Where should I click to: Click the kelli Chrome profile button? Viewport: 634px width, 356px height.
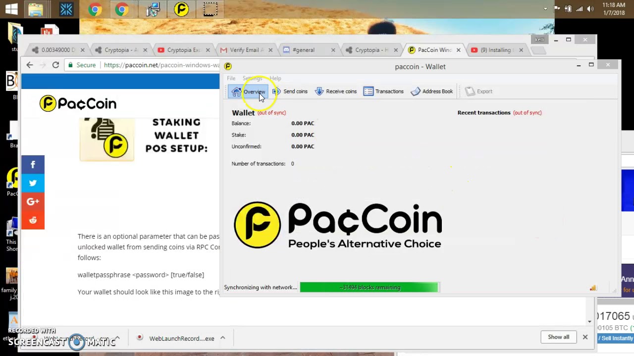click(539, 40)
